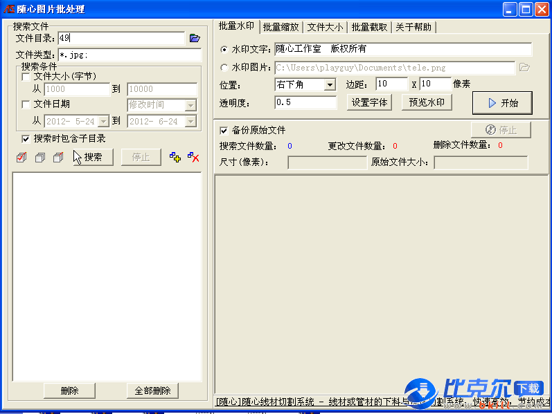Click the 文件目录 input field
The image size is (552, 414).
[x=121, y=38]
